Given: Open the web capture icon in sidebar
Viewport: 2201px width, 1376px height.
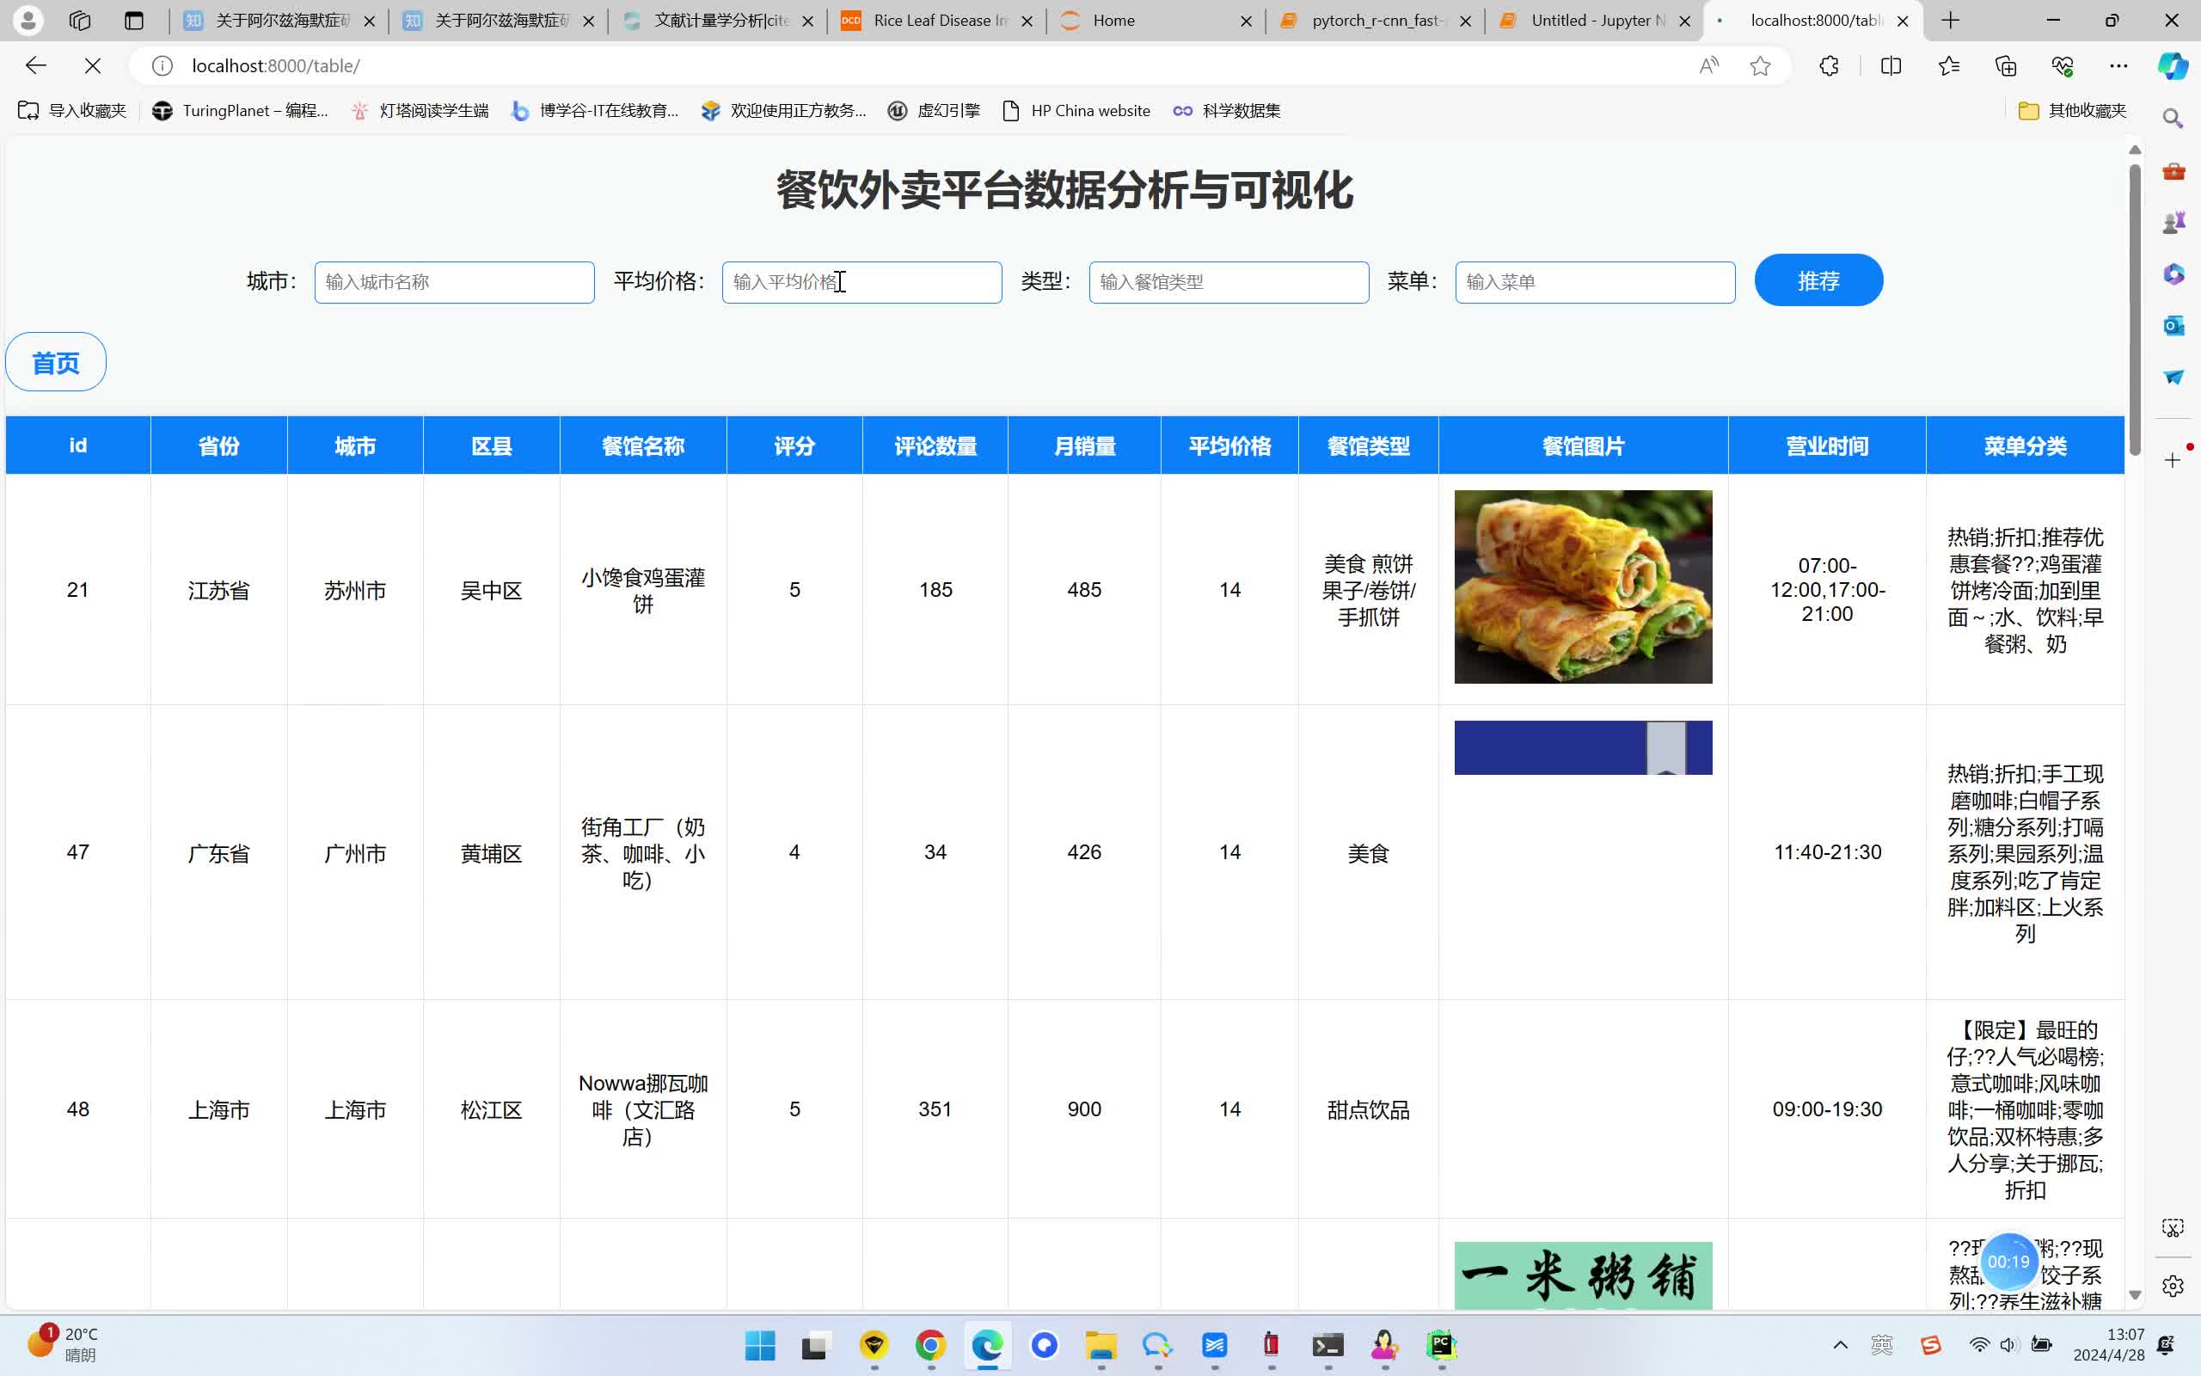Looking at the screenshot, I should (x=2173, y=1226).
